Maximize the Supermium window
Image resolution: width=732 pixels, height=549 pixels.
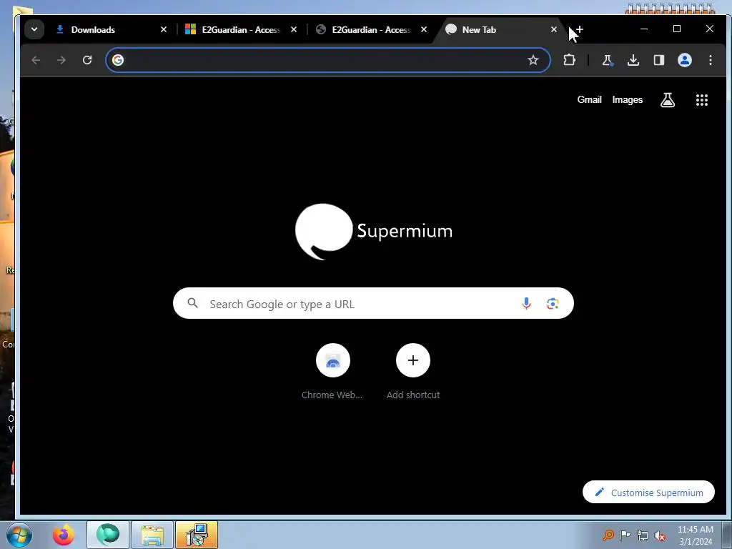[676, 29]
